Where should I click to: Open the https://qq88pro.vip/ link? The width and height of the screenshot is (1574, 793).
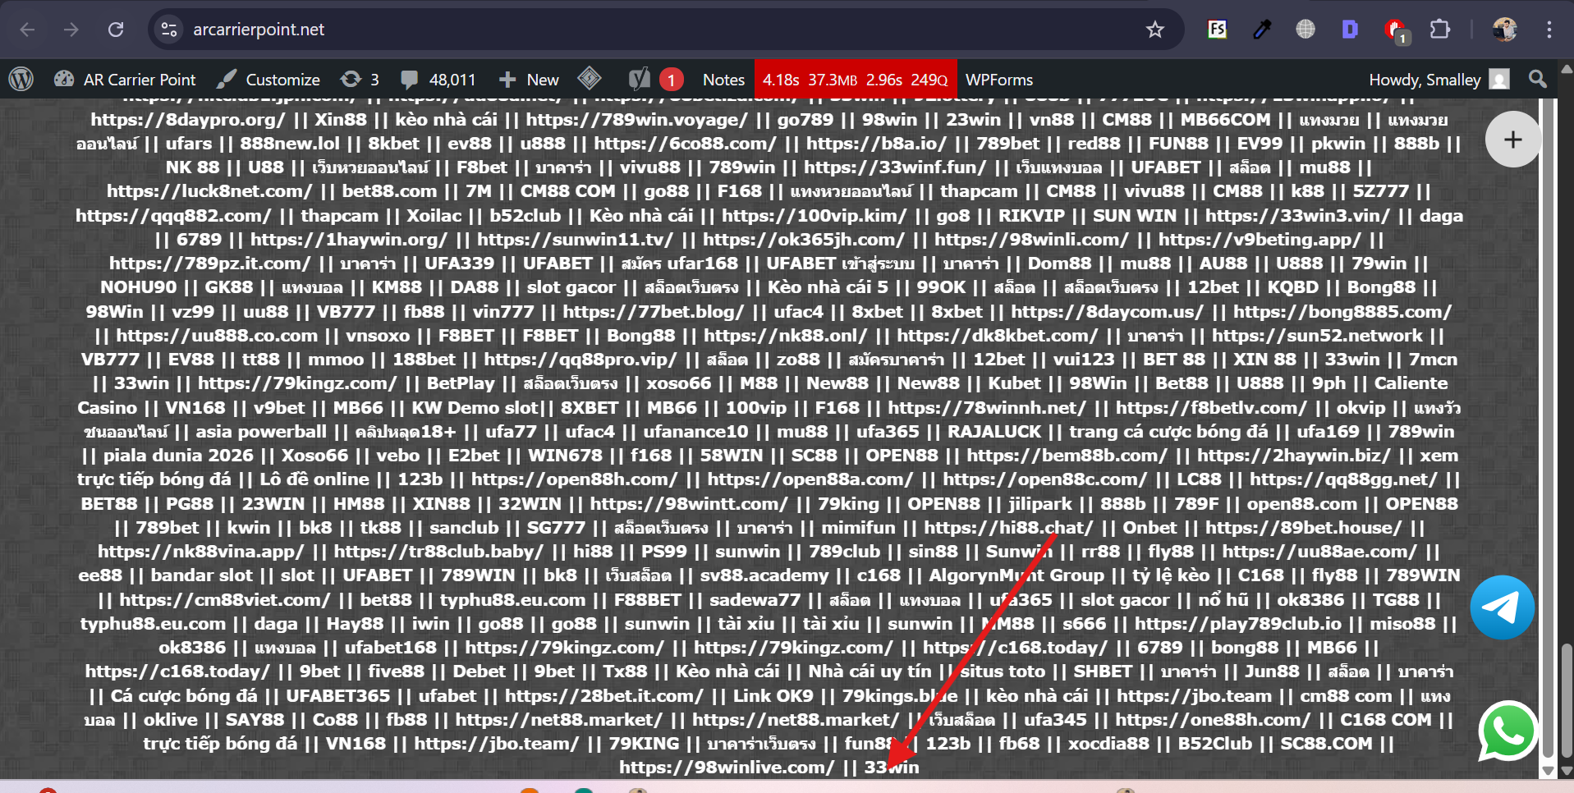point(580,360)
